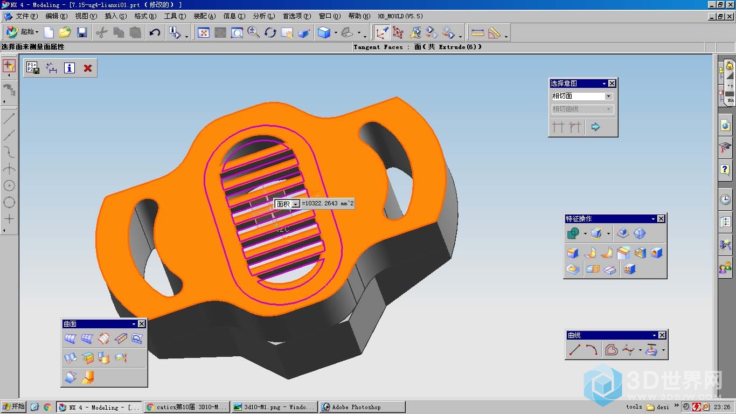The image size is (736, 414).
Task: Click the P1=P2 associative measure icon
Action: tap(33, 68)
